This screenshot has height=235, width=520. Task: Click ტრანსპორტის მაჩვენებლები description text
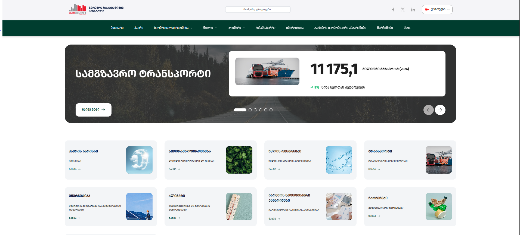click(x=388, y=161)
